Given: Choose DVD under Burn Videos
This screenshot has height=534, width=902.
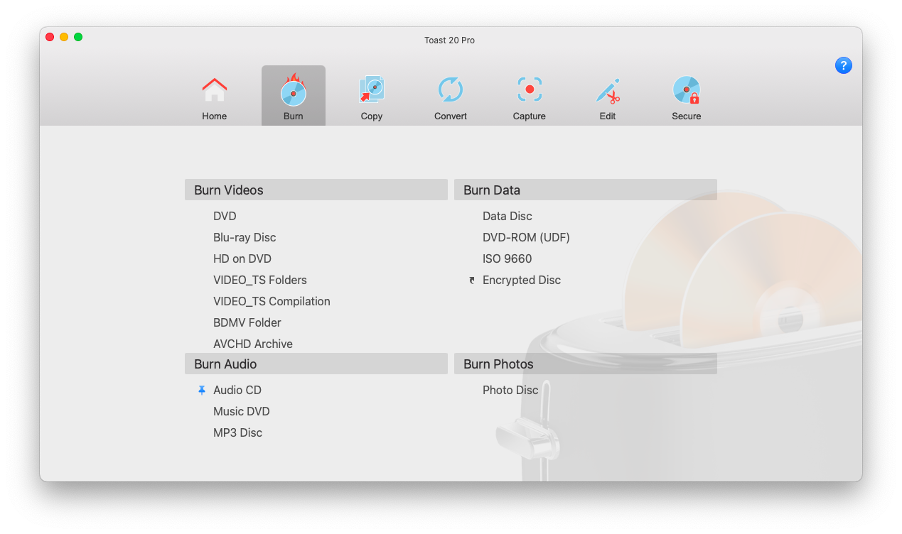Looking at the screenshot, I should pos(225,216).
